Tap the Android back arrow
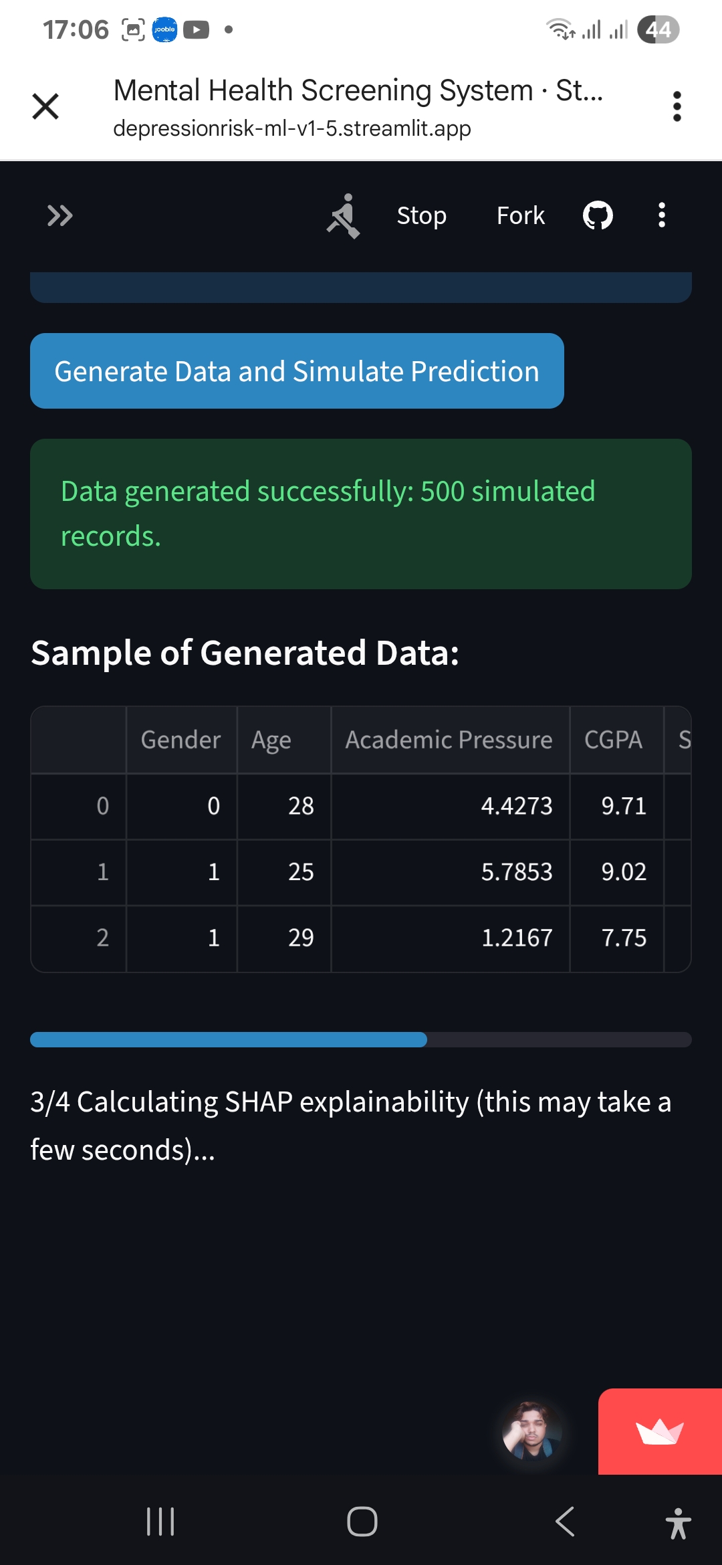Screen dimensions: 722x1565 pyautogui.click(x=565, y=1522)
